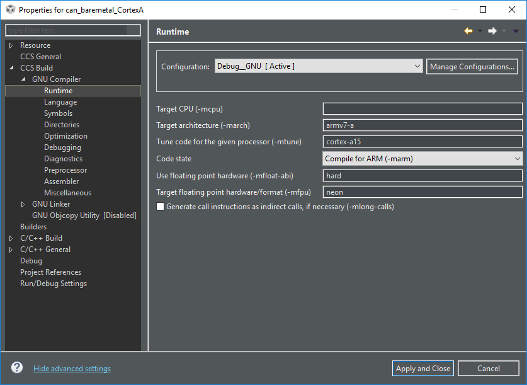Select GNU Objcopy Utility [Disabled] item
527x385 pixels.
[84, 215]
